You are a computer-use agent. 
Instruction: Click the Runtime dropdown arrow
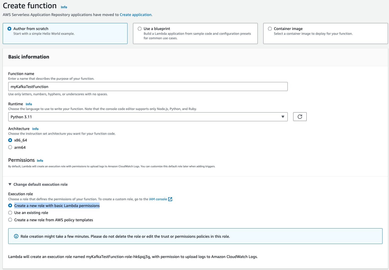283,116
